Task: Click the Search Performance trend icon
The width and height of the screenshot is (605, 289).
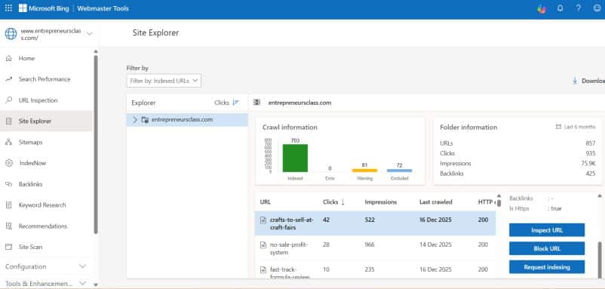Action: pyautogui.click(x=9, y=79)
